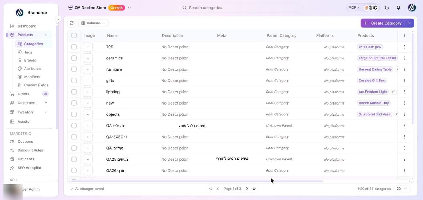423x200 pixels.
Task: Sort by the Name column header
Action: pyautogui.click(x=112, y=35)
